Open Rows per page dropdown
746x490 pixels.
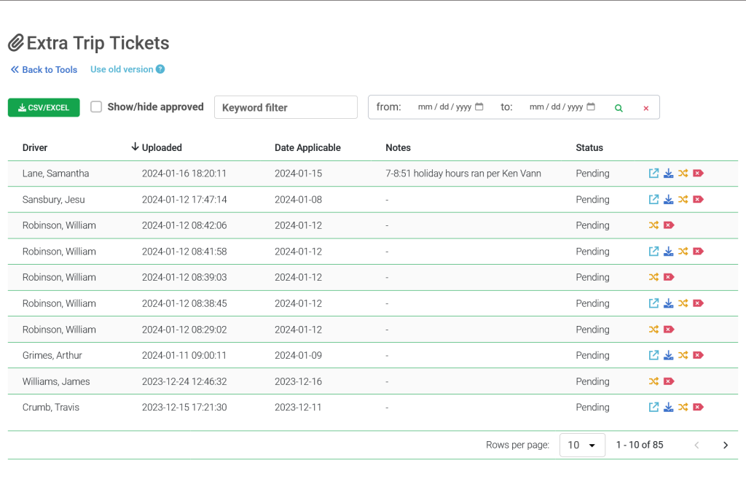pyautogui.click(x=581, y=445)
